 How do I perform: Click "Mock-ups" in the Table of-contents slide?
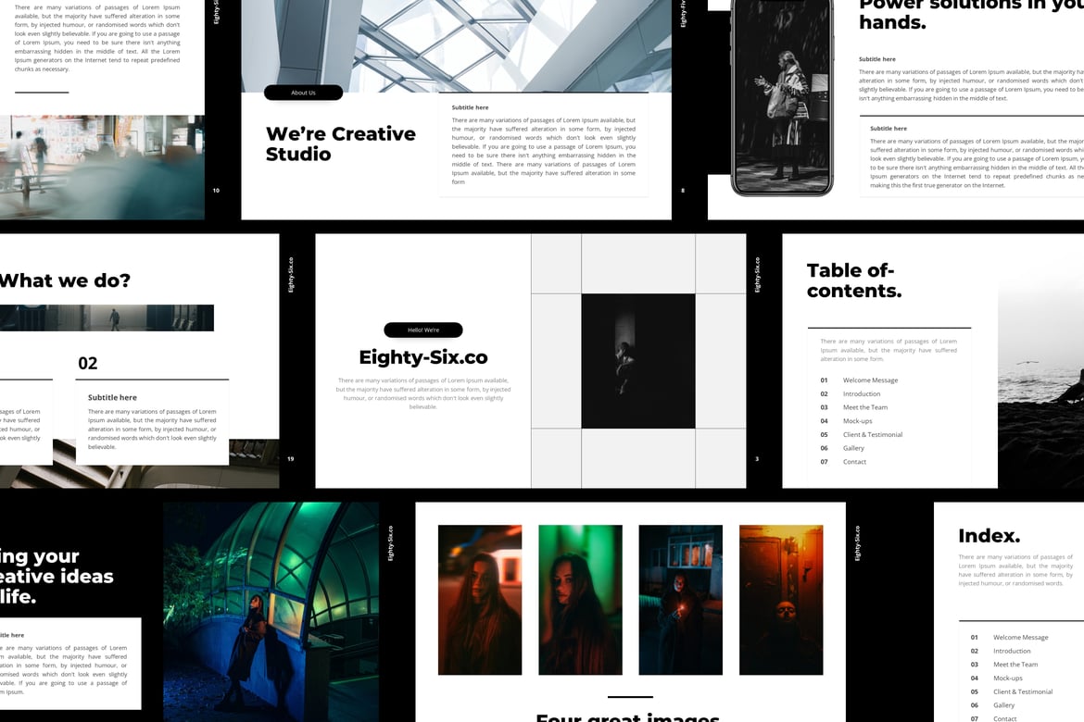click(x=857, y=421)
